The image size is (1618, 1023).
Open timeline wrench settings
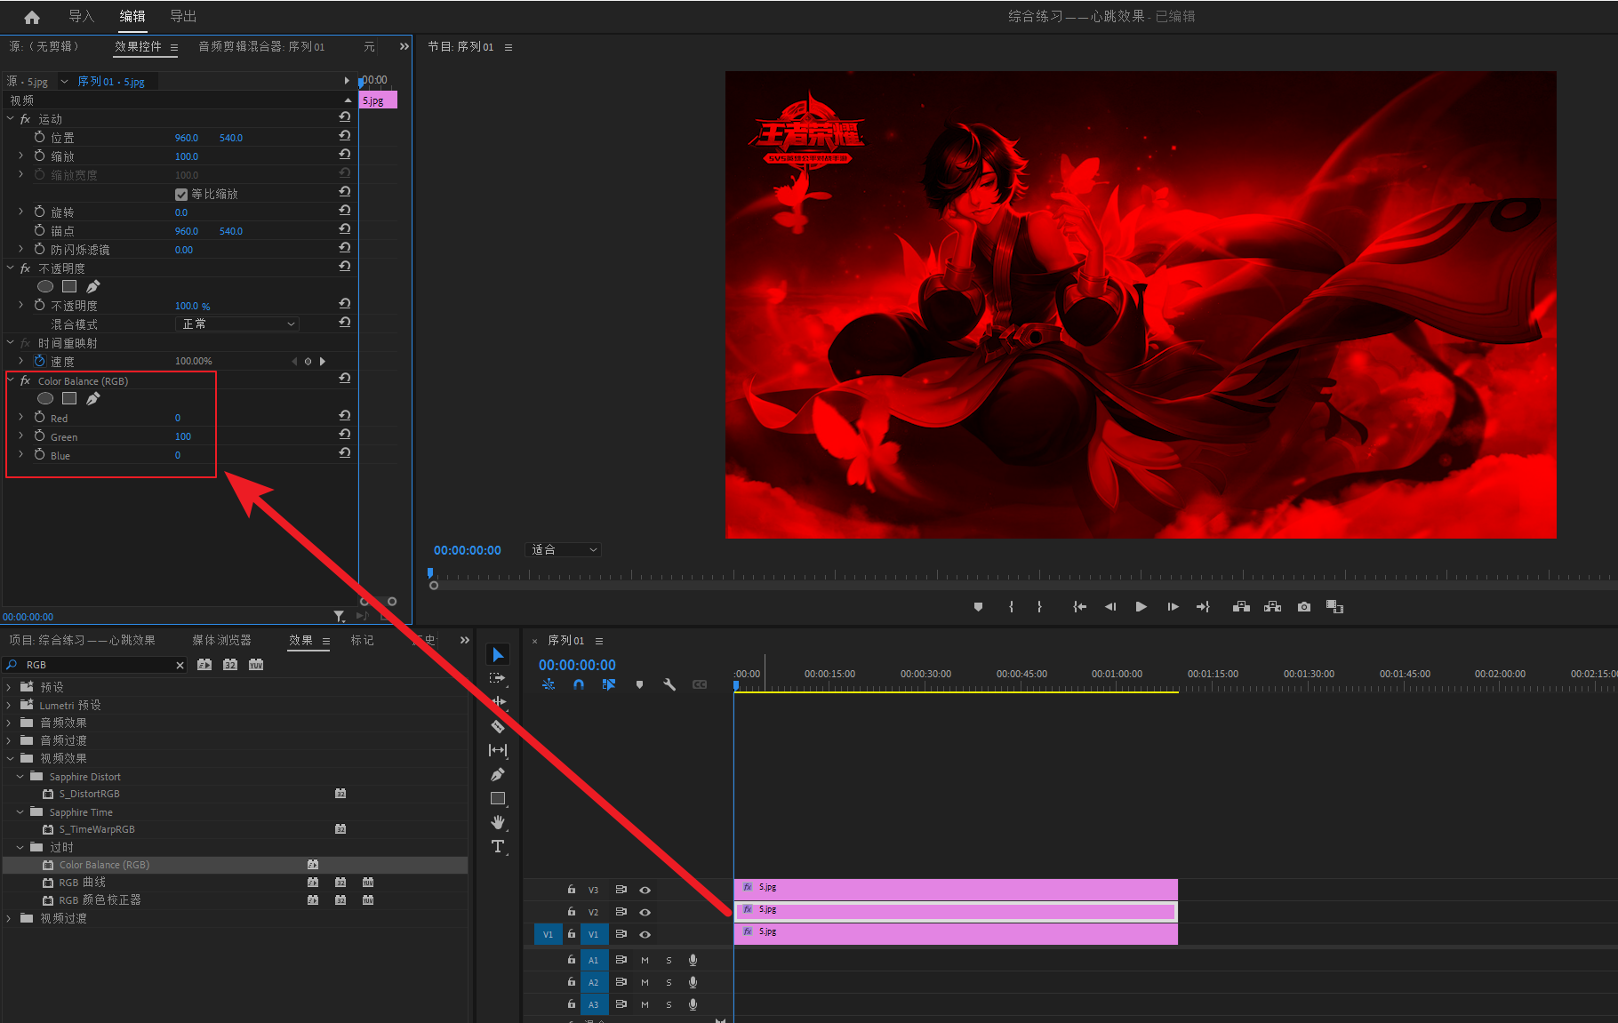click(669, 684)
